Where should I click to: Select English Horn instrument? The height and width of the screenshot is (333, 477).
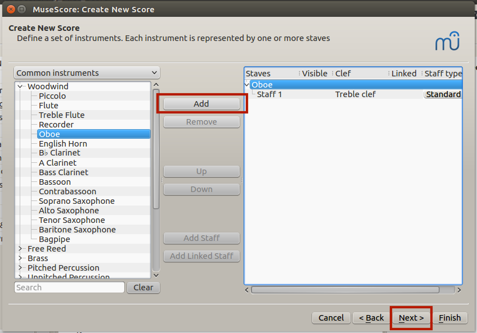pyautogui.click(x=62, y=144)
